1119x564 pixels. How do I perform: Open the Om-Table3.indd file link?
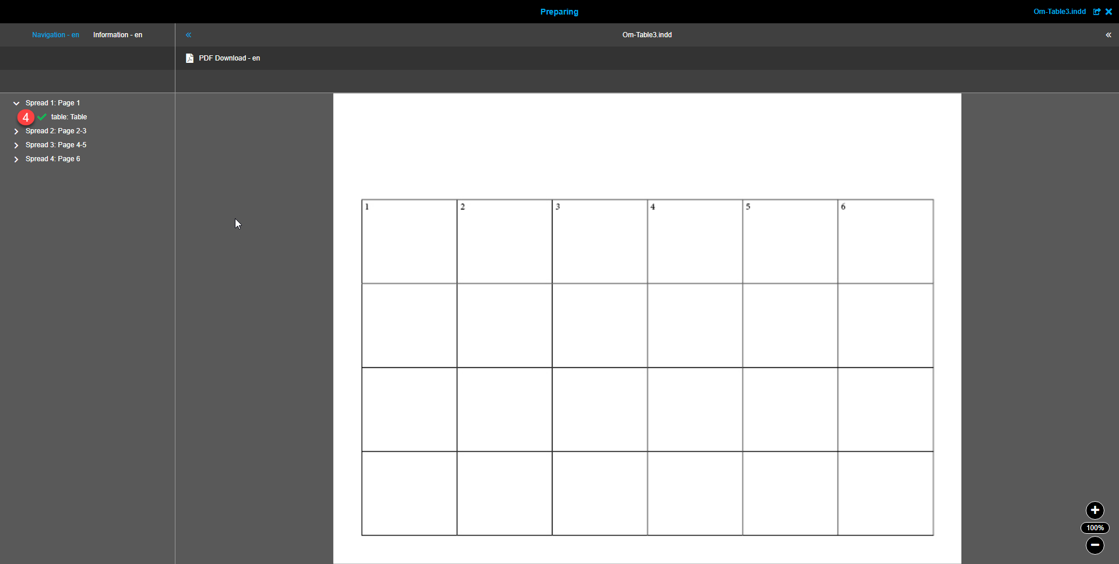click(x=1059, y=12)
